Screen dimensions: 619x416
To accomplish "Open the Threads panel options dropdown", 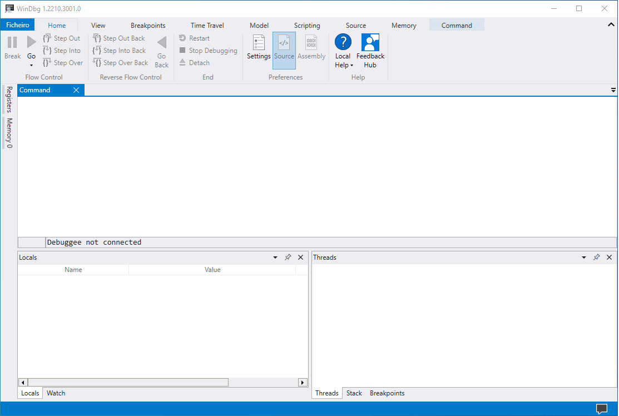I will click(x=584, y=257).
